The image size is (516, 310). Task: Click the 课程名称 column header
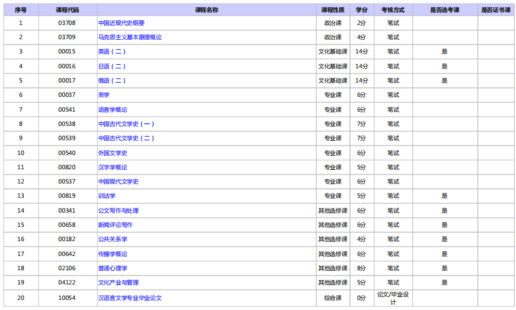click(207, 10)
